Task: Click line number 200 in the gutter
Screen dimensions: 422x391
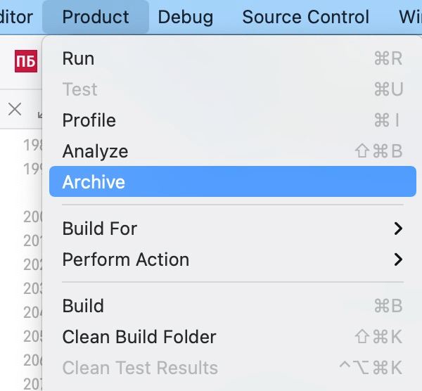Action: (x=32, y=217)
